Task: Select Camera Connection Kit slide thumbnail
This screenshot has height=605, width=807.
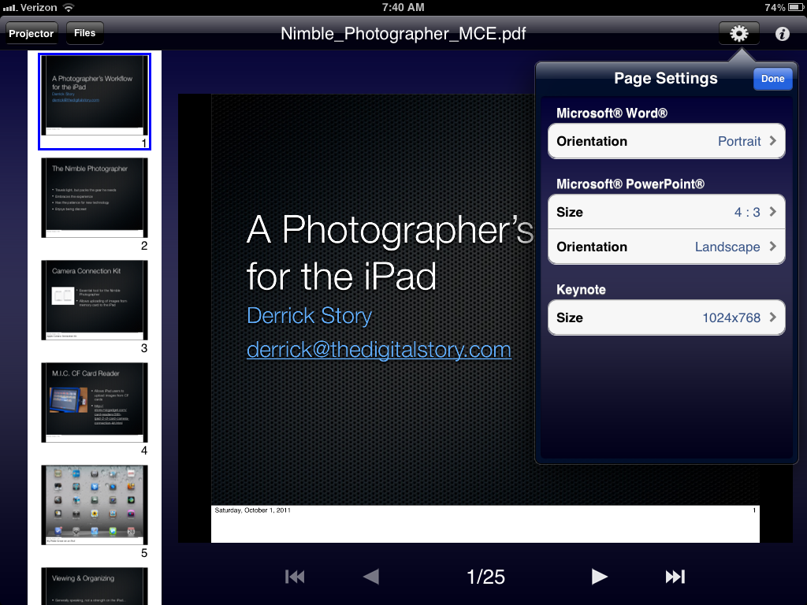Action: 95,300
